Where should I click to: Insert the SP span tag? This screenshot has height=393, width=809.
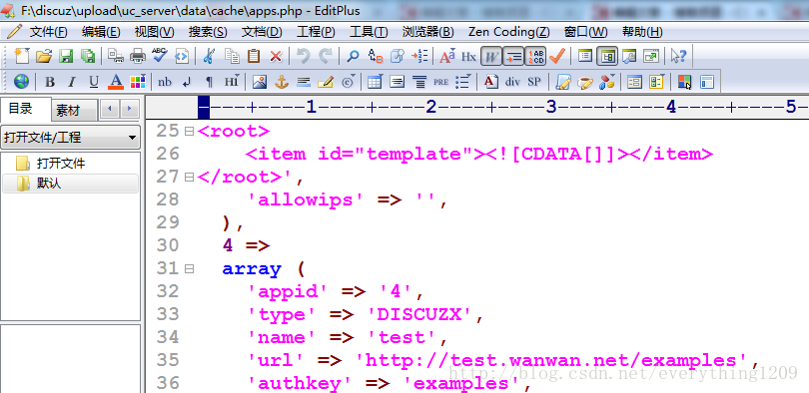[534, 82]
